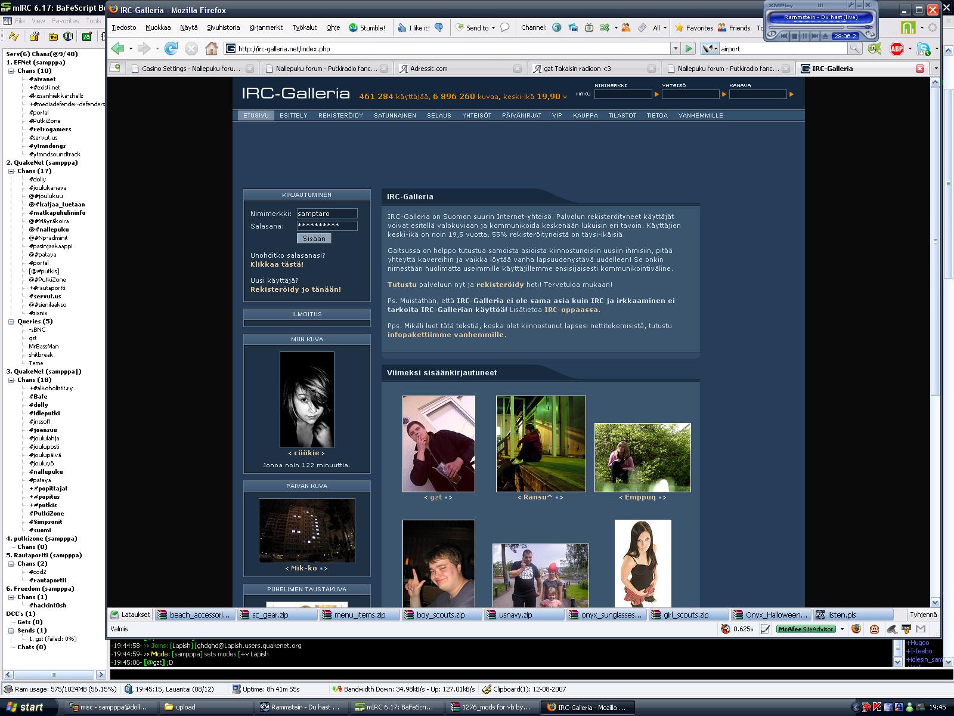Viewport: 954px width, 716px height.
Task: Click the green Go arrow next to address bar
Action: point(689,49)
